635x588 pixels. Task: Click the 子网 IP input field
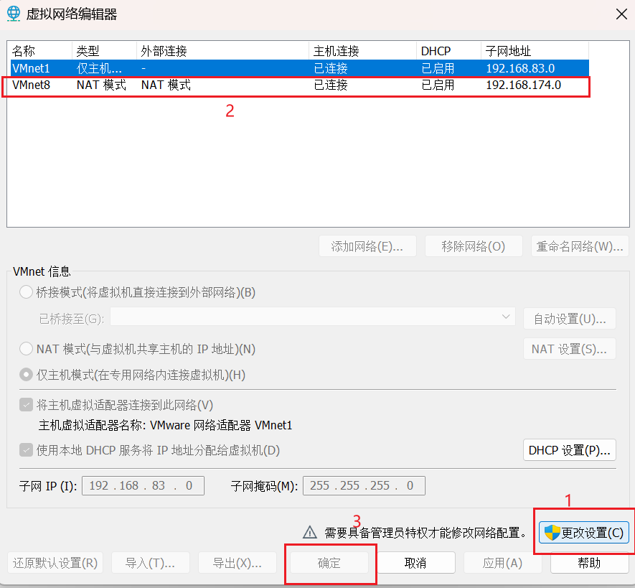coord(143,485)
